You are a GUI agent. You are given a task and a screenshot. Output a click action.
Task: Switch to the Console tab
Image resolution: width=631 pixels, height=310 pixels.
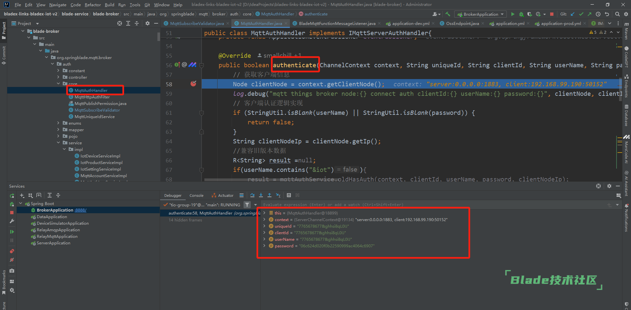pyautogui.click(x=197, y=195)
